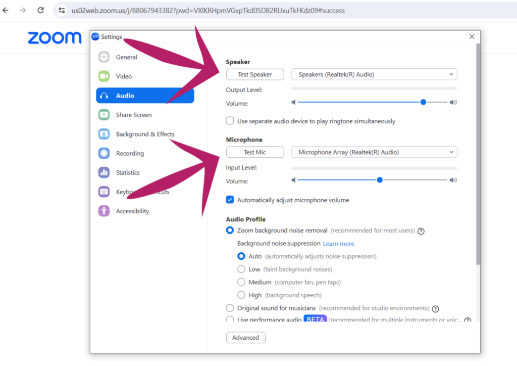The height and width of the screenshot is (366, 517).
Task: Close the Settings dialog
Action: 472,36
